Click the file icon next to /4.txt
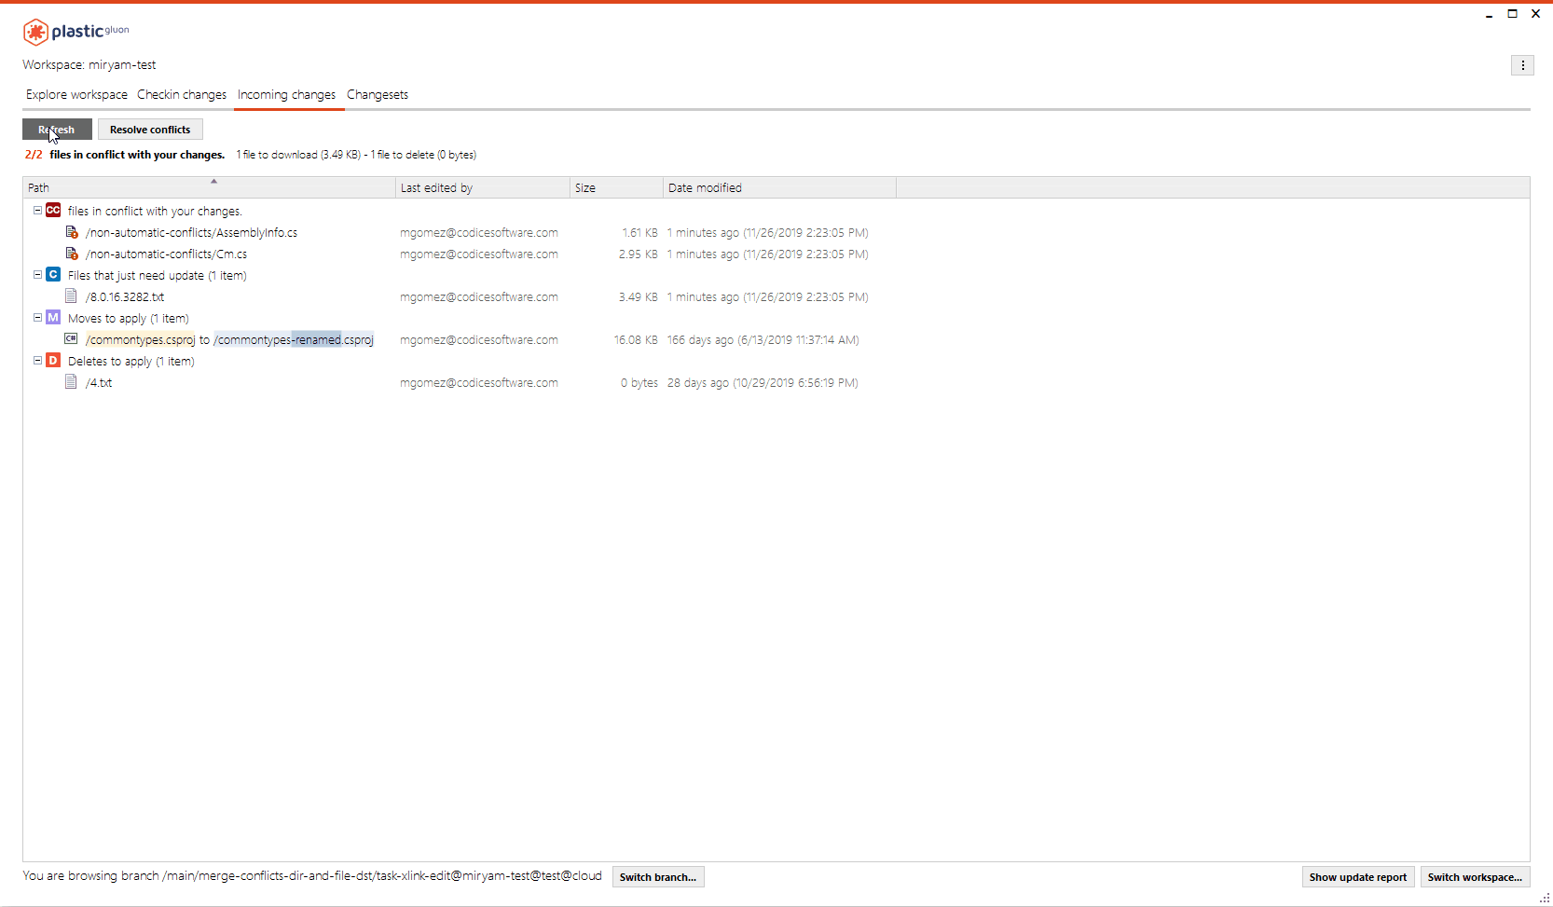Image resolution: width=1553 pixels, height=907 pixels. [72, 381]
